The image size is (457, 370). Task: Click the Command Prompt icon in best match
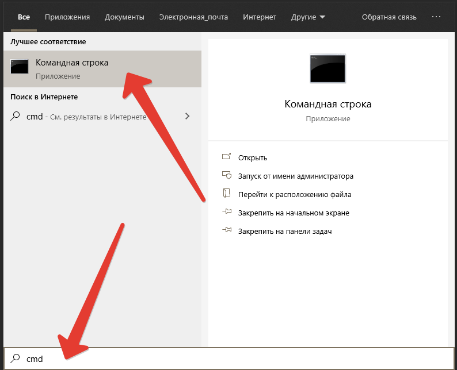(x=20, y=67)
